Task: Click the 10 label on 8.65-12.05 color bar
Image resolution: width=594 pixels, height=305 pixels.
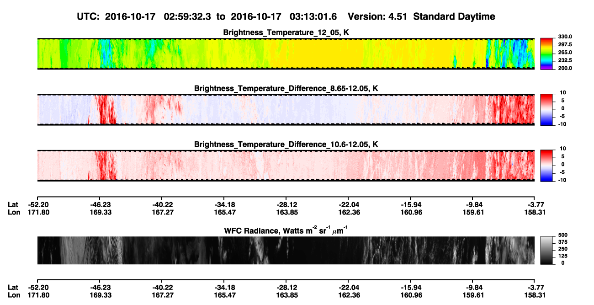Action: [563, 93]
